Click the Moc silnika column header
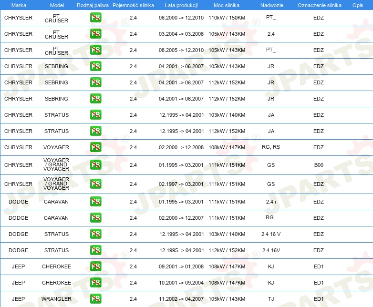This screenshot has height=307, width=373. (x=227, y=5)
